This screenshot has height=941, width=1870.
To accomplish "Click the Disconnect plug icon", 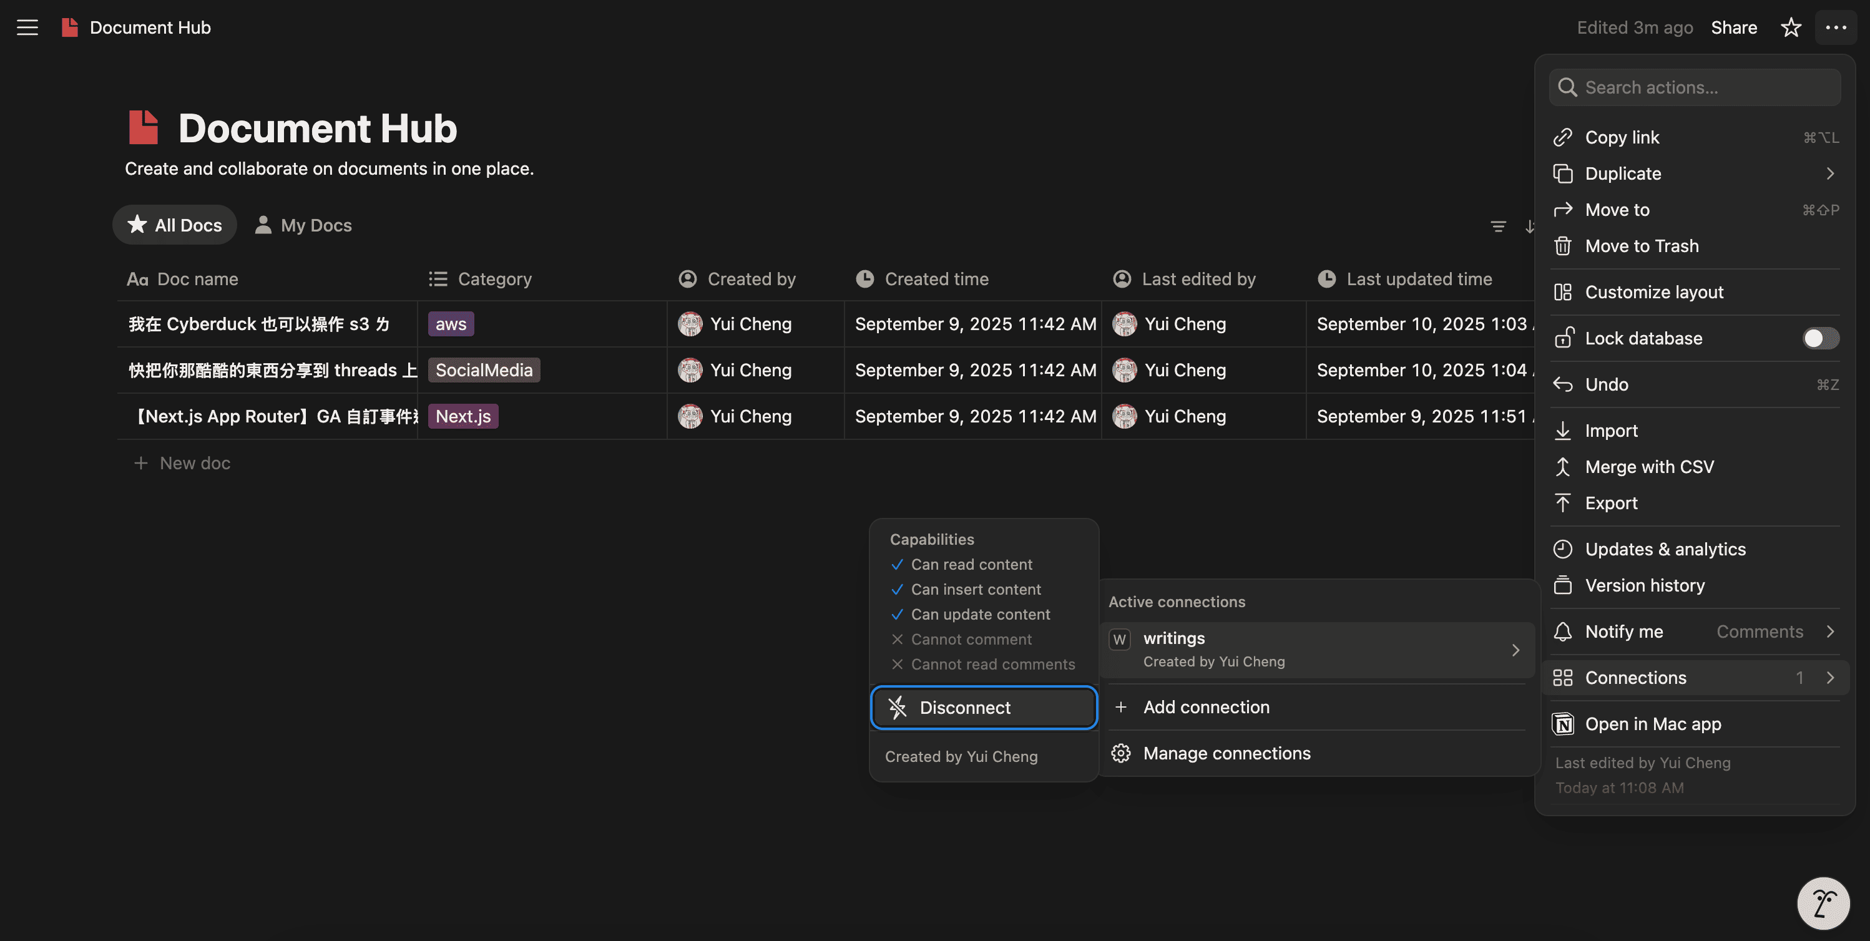I will [x=898, y=708].
